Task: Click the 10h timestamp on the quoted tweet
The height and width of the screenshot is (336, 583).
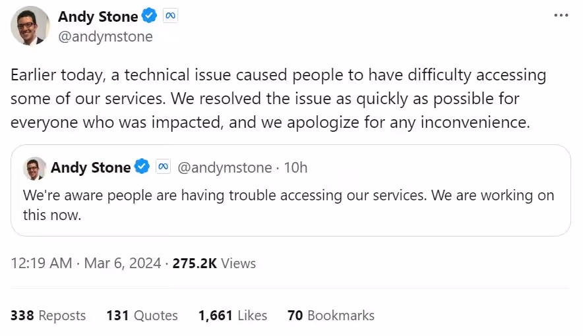Action: pyautogui.click(x=295, y=168)
